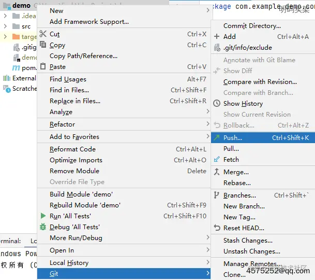Click the green Run 'All Tests' arrow icon
The width and height of the screenshot is (315, 280).
coord(43,216)
